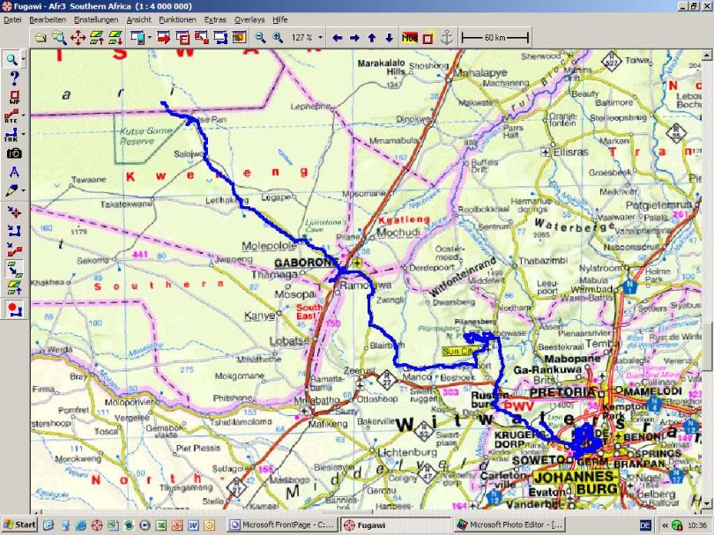Click the 60 km scale bar indicator

pos(495,38)
